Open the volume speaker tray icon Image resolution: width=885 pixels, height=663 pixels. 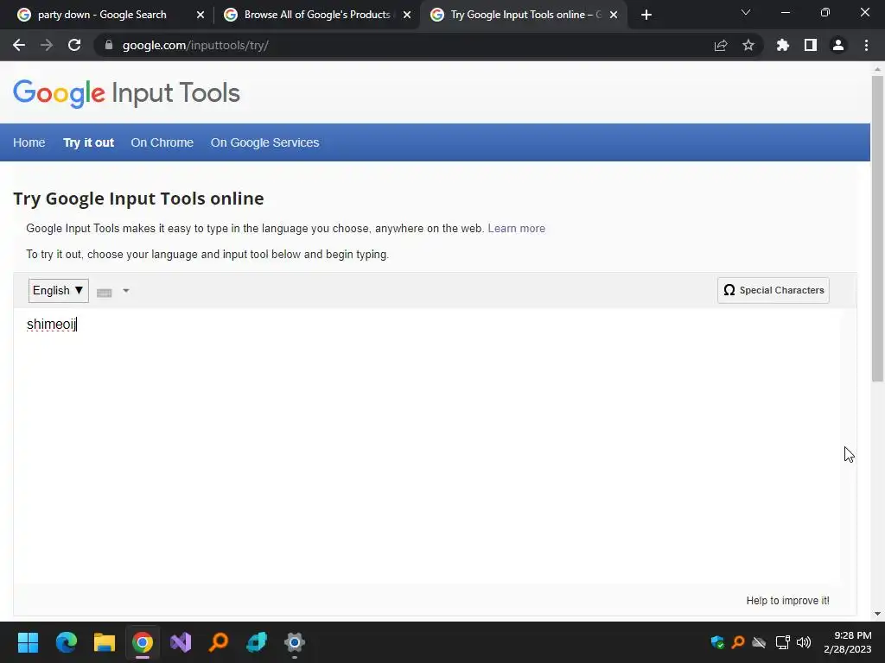click(804, 642)
